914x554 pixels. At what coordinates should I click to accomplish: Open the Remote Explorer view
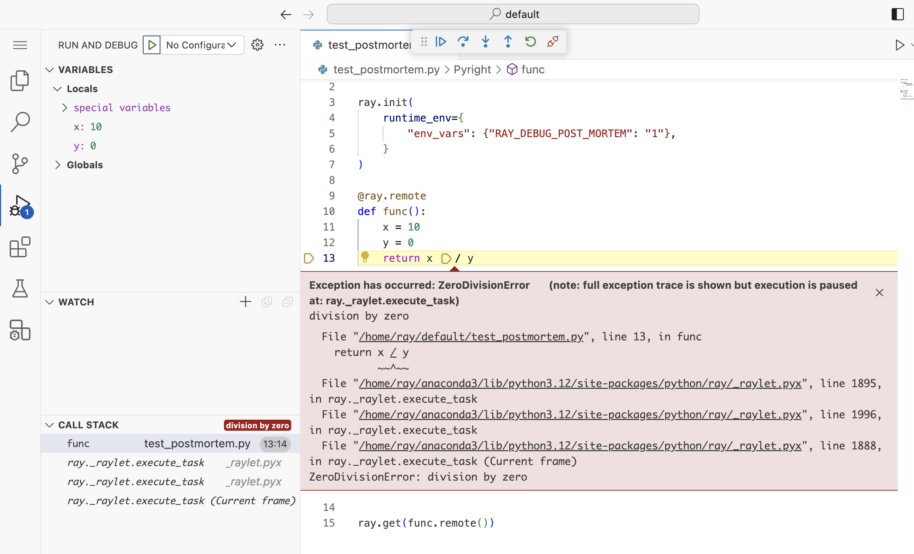(x=20, y=330)
